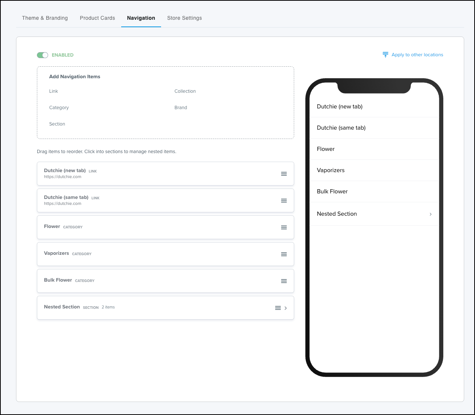The image size is (475, 415).
Task: Select the Bulk Flower category card
Action: 166,281
